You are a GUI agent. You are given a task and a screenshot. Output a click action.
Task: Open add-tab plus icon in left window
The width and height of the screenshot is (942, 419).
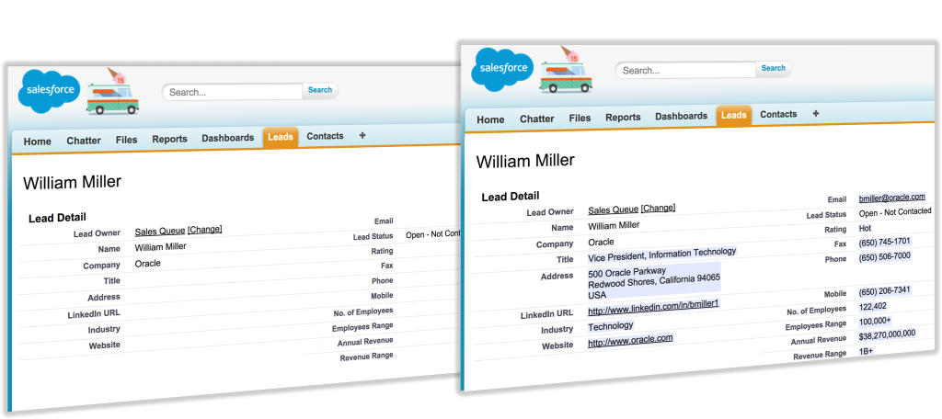[362, 136]
